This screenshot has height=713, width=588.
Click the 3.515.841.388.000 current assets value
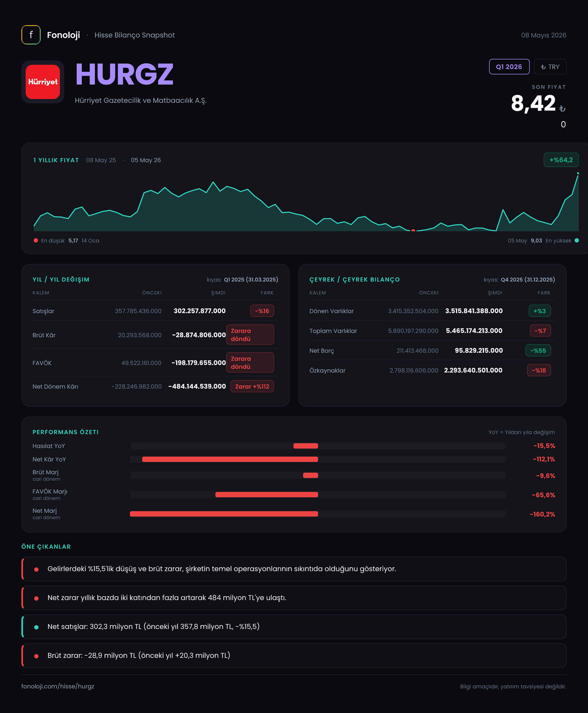click(474, 311)
